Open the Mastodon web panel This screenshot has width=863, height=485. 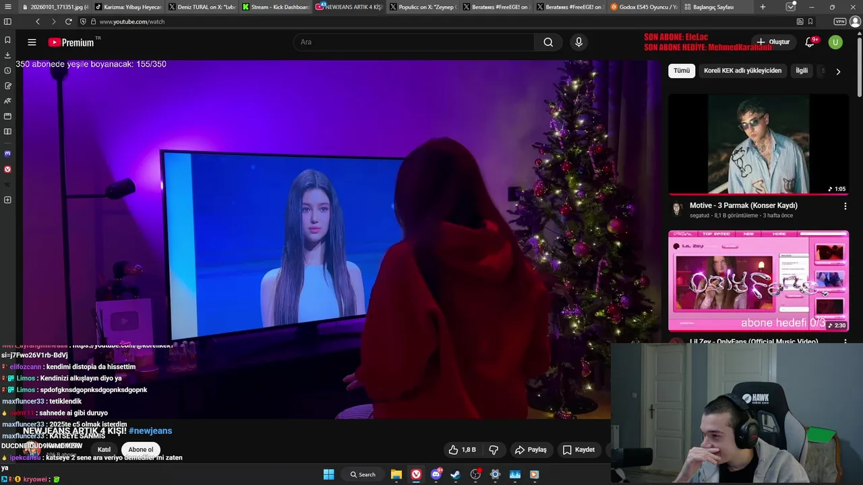(x=7, y=154)
